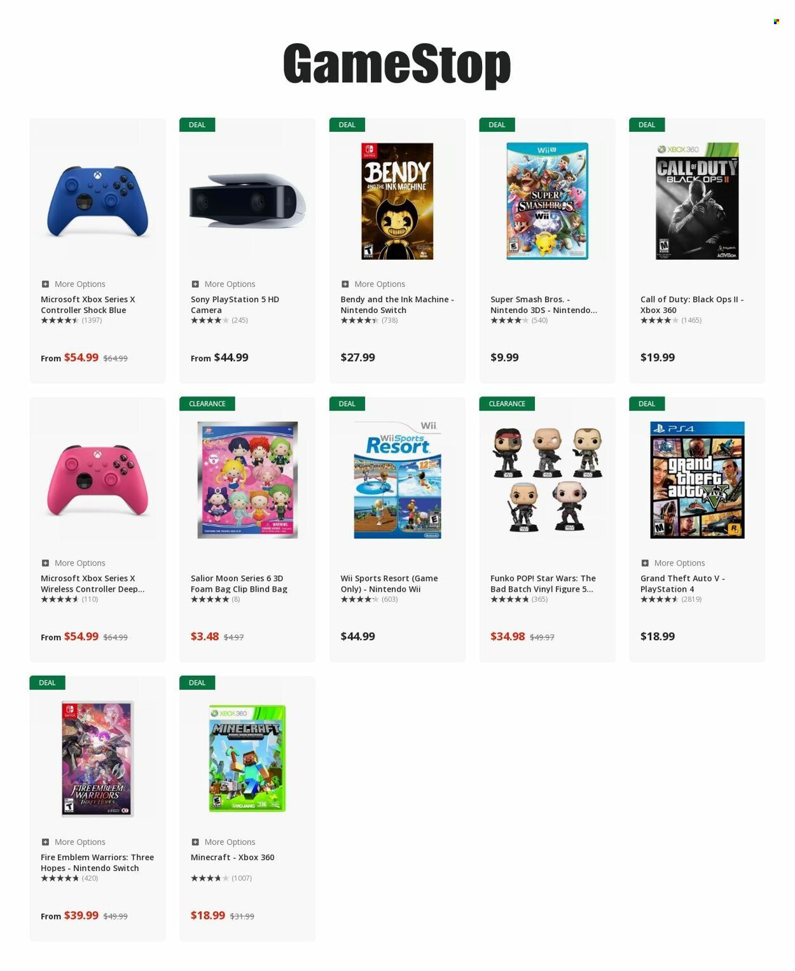Viewport: 795px width, 971px height.
Task: Click plus icon for Deep Pink controller options
Action: point(46,563)
